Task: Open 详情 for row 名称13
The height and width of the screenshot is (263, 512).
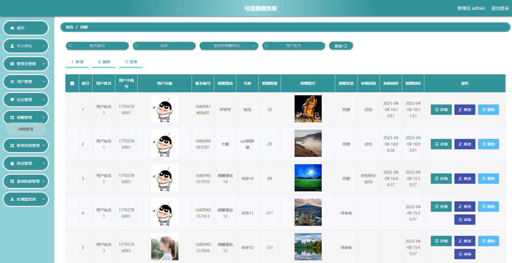Action: (x=441, y=206)
